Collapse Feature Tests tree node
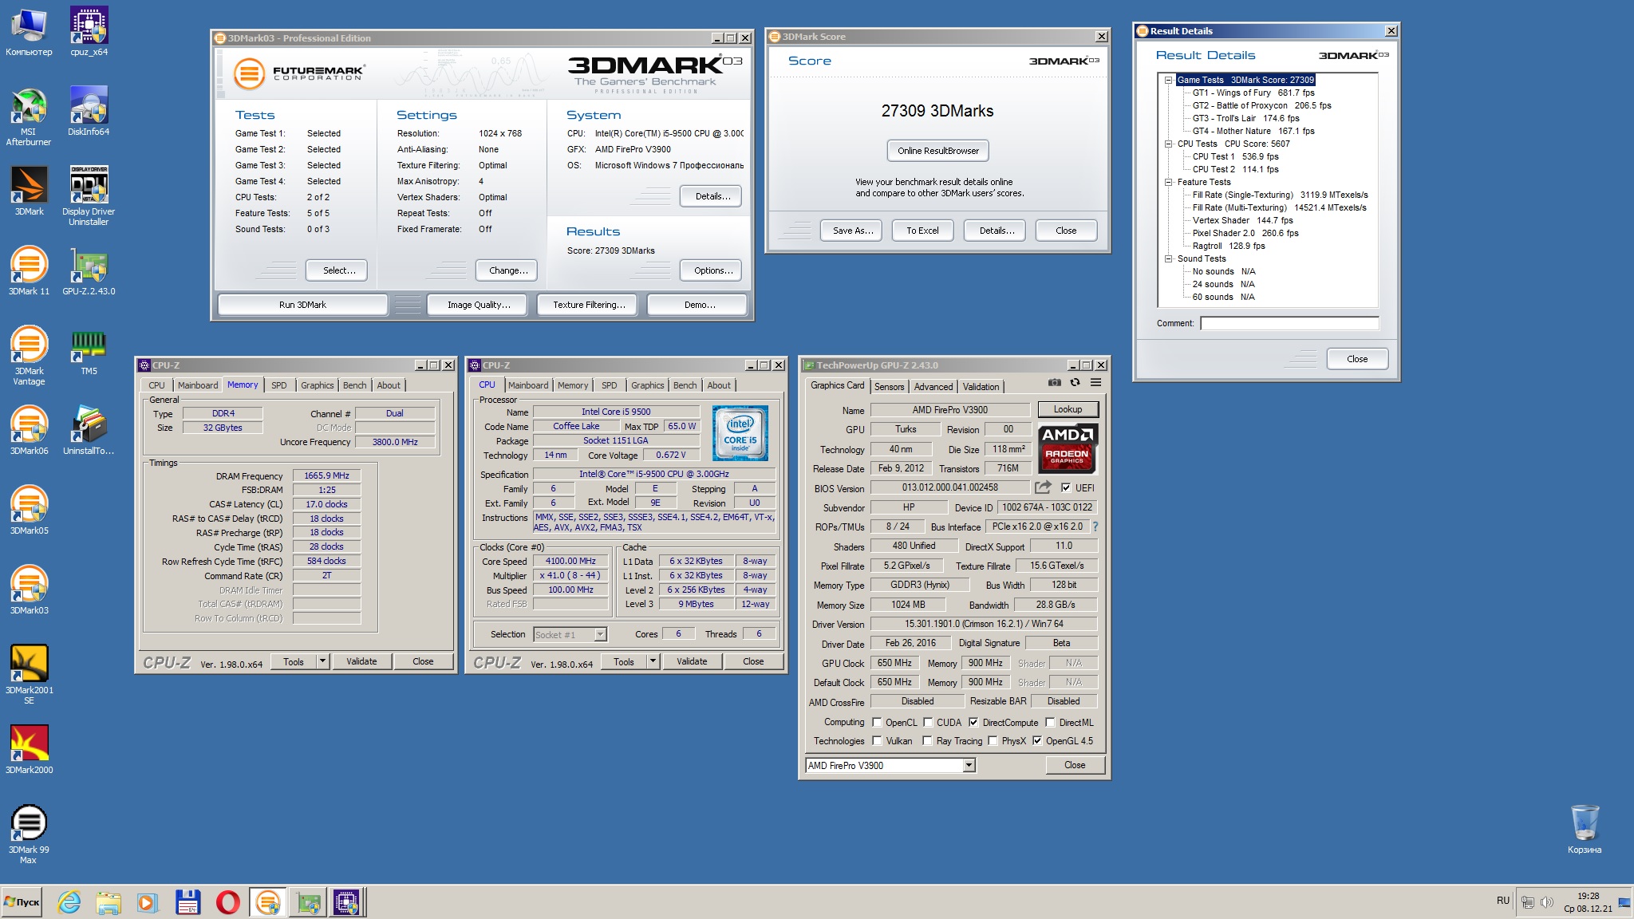This screenshot has height=919, width=1634. [1168, 182]
